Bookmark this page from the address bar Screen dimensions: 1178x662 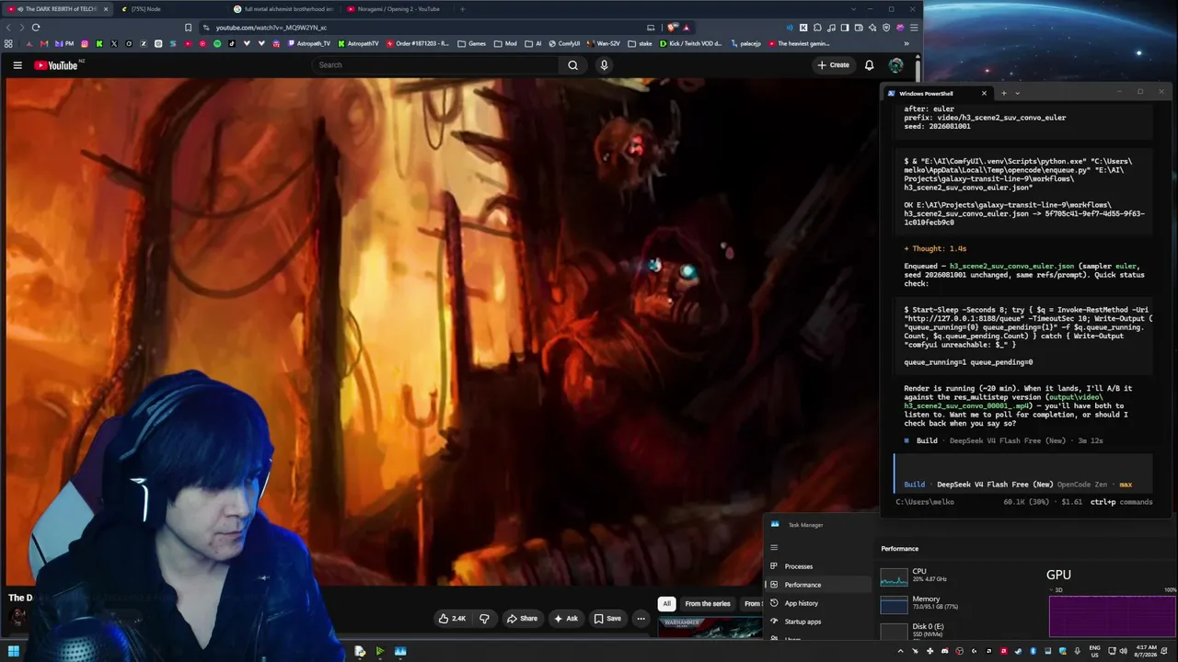point(188,28)
